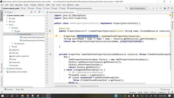
Task: Click createPropertySource() in bottom breadcrumb
Action: [89, 86]
